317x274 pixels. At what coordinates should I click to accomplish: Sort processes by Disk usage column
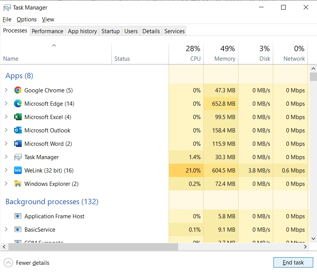click(x=256, y=54)
